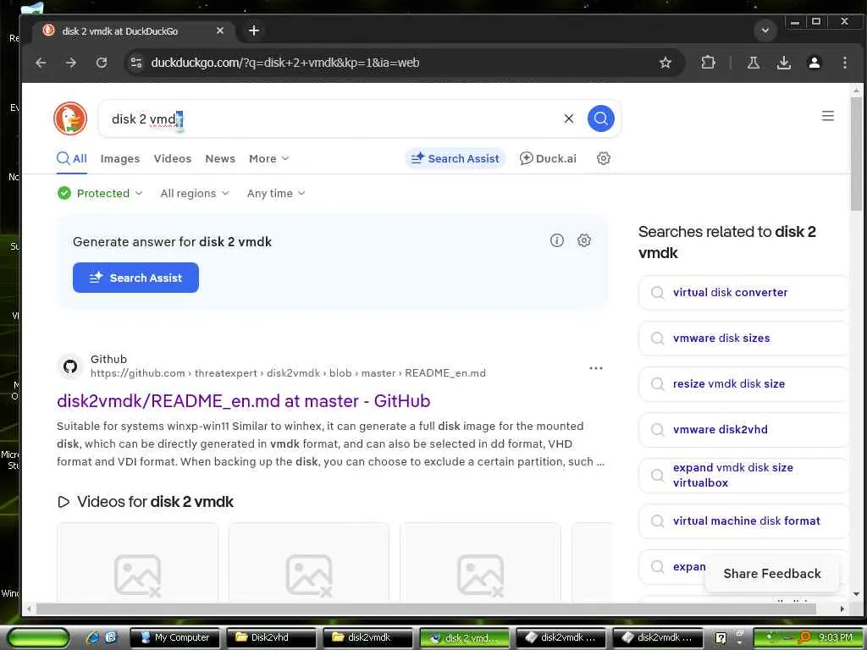Search related: resize vmdk disk size

(x=743, y=383)
